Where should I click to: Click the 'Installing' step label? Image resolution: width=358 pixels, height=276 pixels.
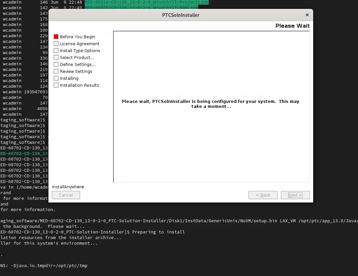[69, 78]
